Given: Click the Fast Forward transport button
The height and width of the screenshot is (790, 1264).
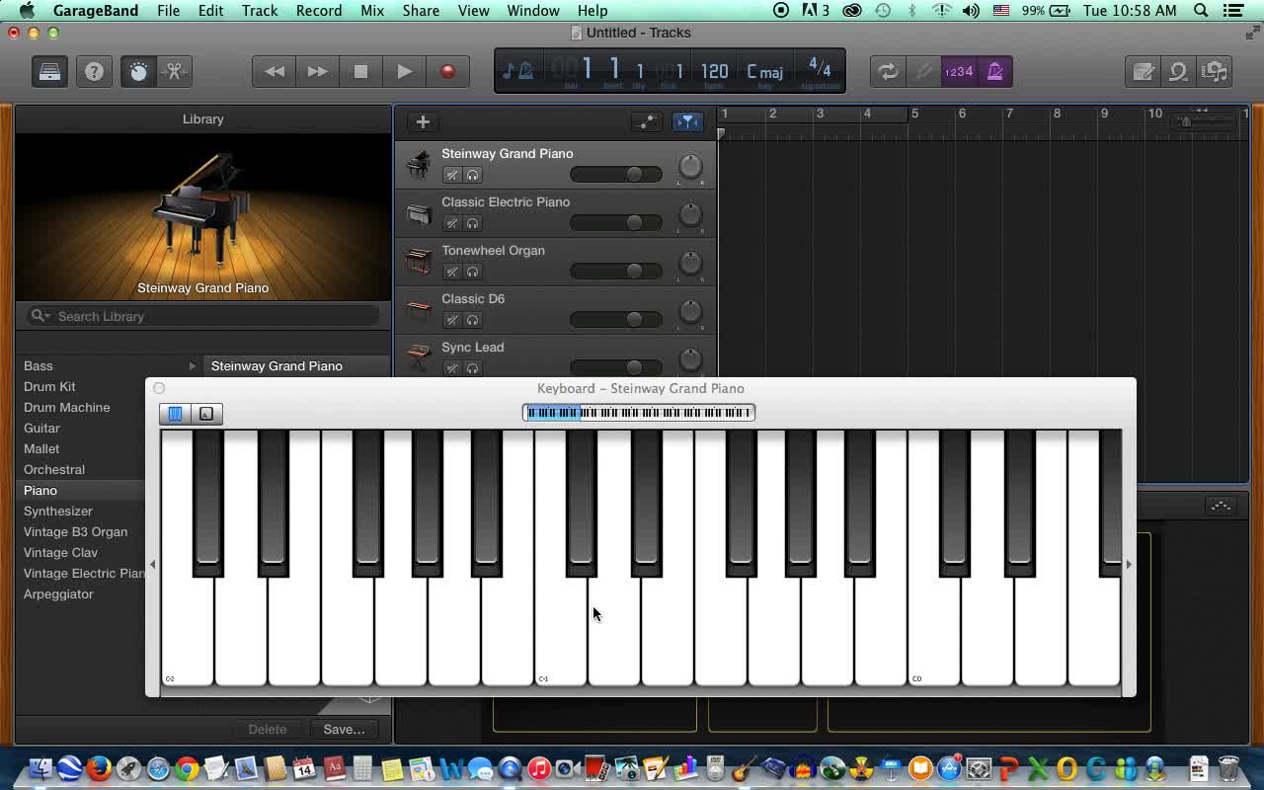Looking at the screenshot, I should (317, 71).
